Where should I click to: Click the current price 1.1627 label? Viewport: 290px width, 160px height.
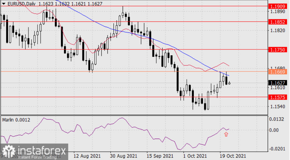point(277,83)
